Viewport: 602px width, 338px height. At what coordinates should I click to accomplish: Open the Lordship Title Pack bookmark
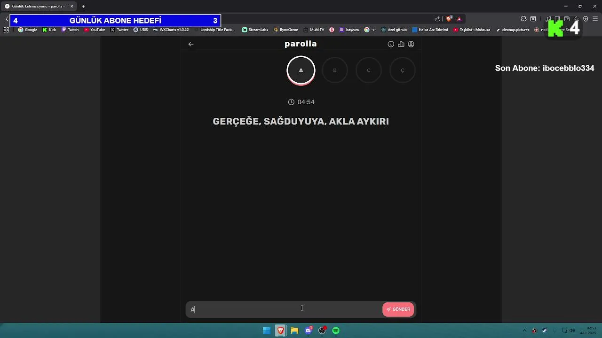[214, 30]
